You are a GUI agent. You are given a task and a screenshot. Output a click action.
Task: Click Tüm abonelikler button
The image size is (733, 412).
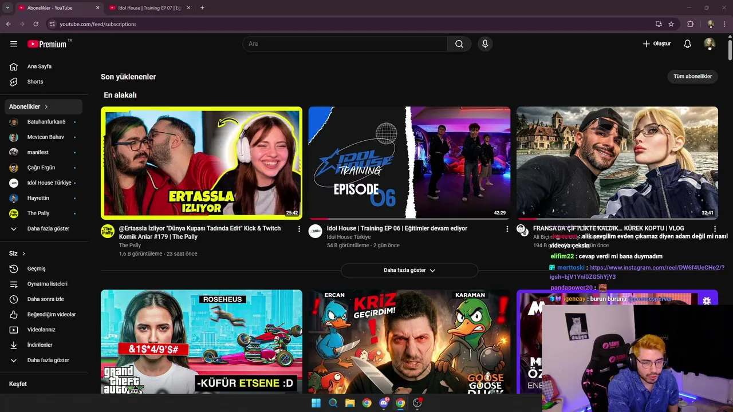pyautogui.click(x=692, y=76)
